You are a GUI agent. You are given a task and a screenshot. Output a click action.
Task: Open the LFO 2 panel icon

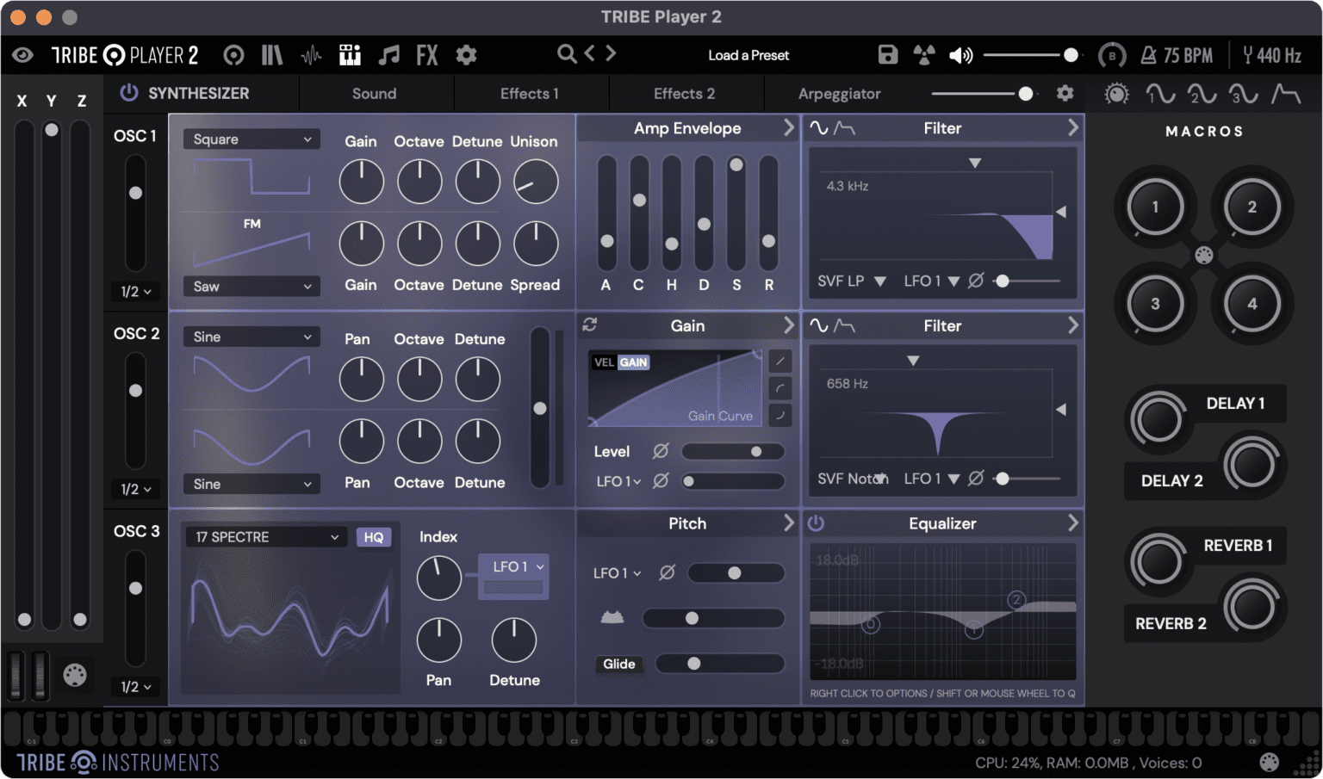[1202, 93]
